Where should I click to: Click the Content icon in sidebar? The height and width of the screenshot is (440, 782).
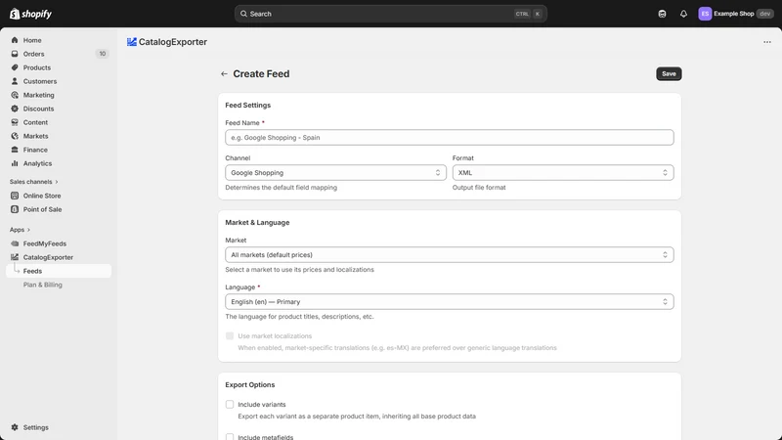[15, 122]
